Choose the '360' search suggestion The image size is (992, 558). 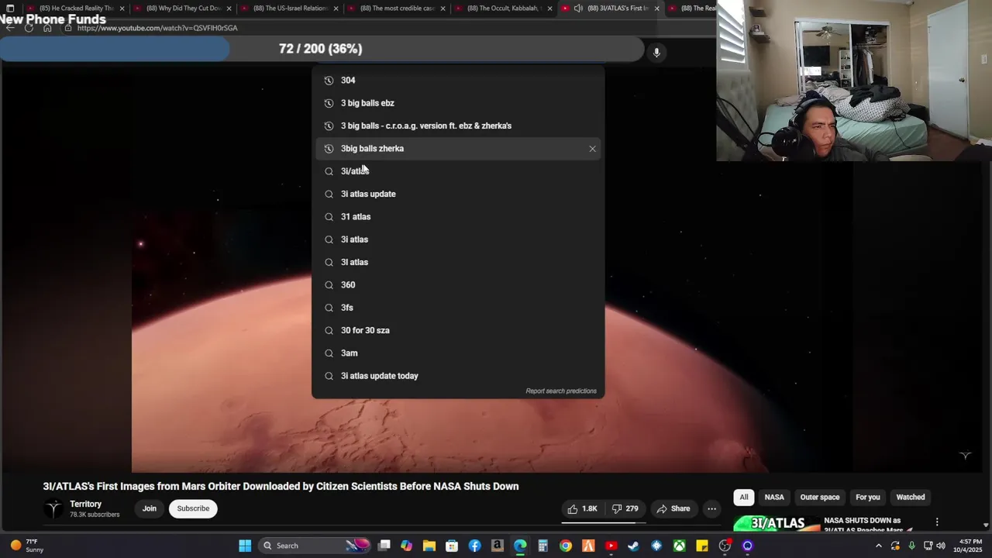[458, 285]
